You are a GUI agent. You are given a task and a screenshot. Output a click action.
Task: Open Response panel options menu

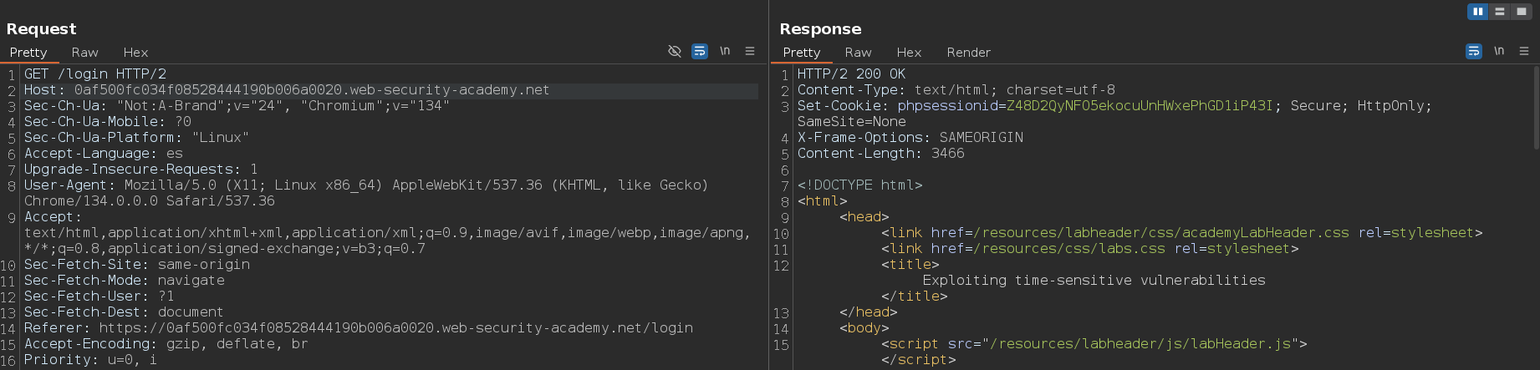[1524, 52]
